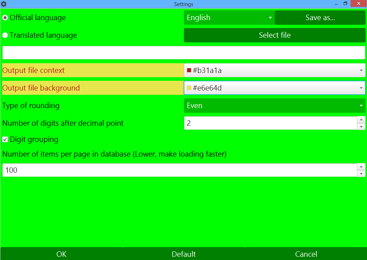Click the Number of items per page label
Screen dimensions: 367x260
pos(115,154)
